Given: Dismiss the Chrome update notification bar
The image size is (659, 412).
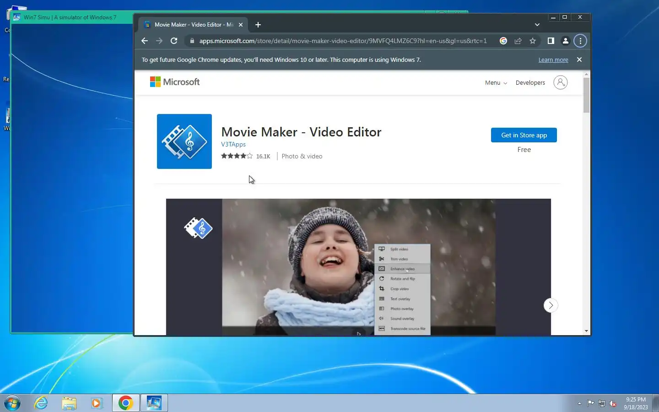Looking at the screenshot, I should (x=579, y=60).
